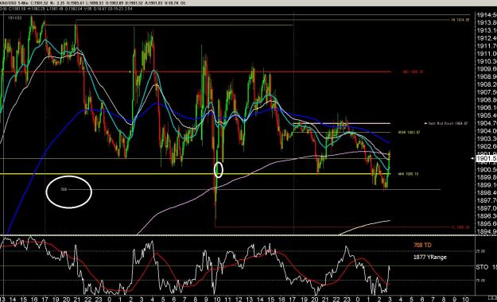Click the 1899.8 price axis label
Image resolution: width=497 pixels, height=302 pixels.
tap(487, 177)
